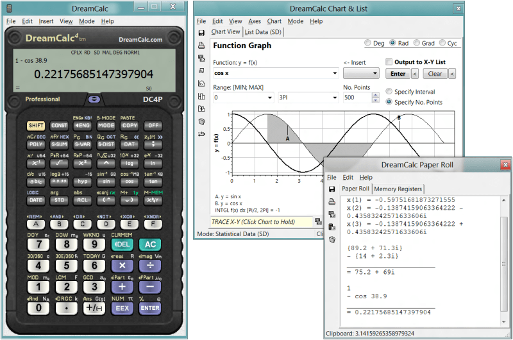
Task: Click the small arrow button beside Enter
Action: tap(414, 74)
